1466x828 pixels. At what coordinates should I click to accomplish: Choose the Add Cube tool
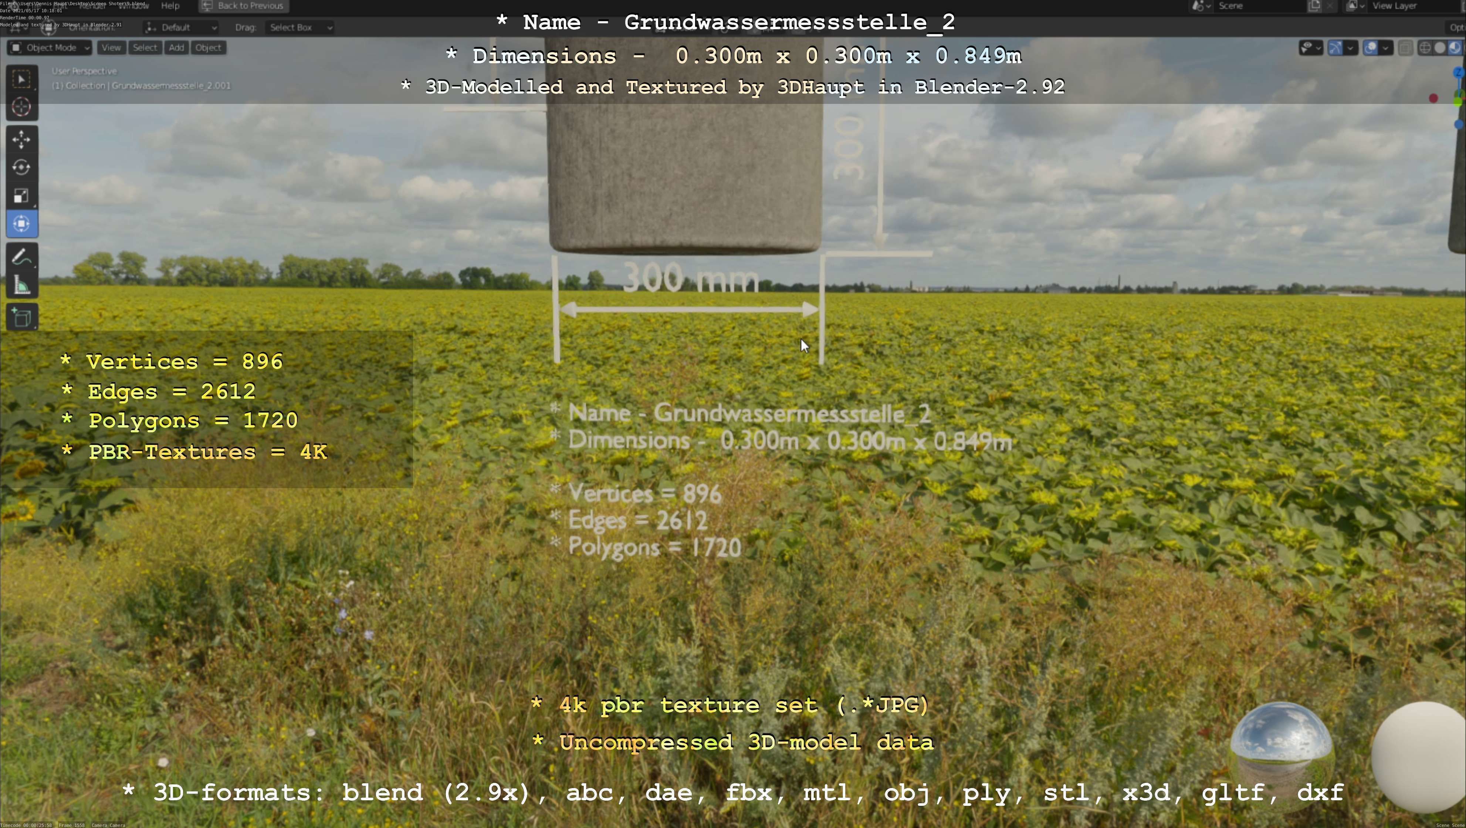(x=21, y=318)
